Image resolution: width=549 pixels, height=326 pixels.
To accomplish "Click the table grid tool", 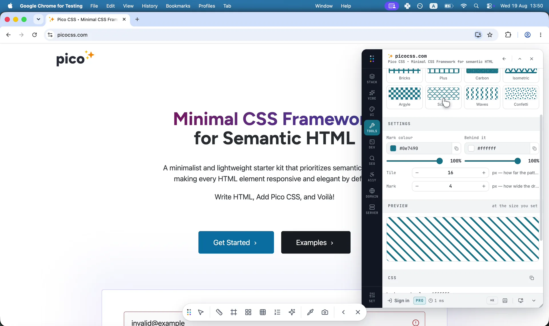I will coord(263,312).
